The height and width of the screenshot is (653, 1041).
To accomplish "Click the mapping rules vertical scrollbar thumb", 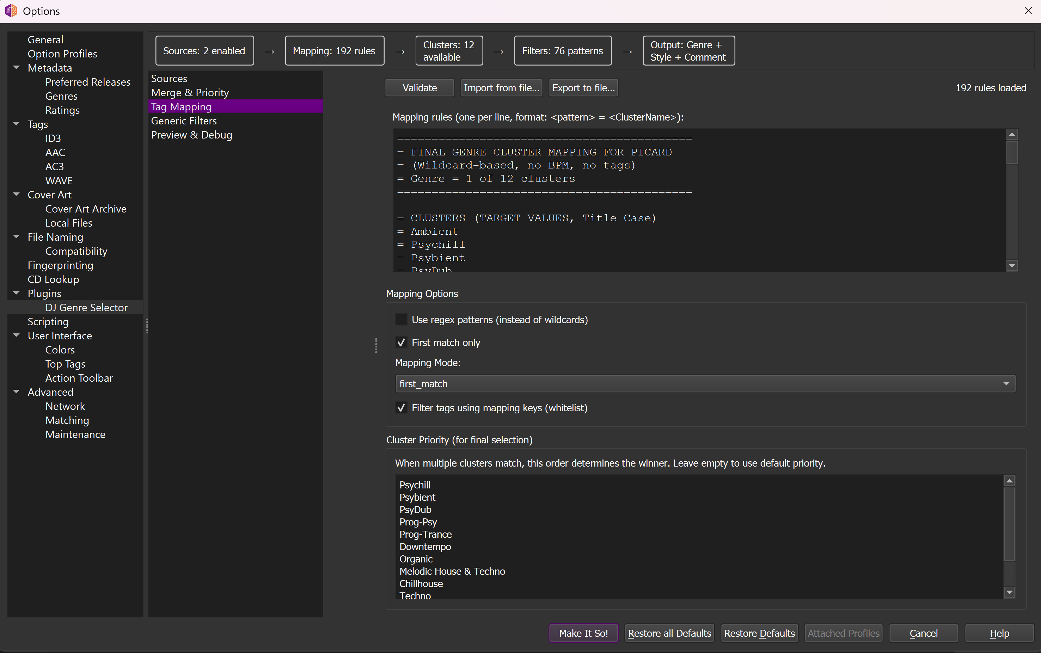I will coord(1012,153).
